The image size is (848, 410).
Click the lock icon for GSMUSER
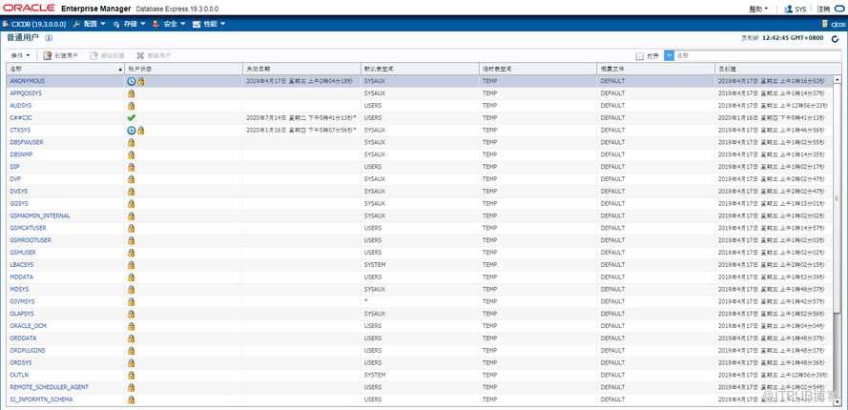131,253
